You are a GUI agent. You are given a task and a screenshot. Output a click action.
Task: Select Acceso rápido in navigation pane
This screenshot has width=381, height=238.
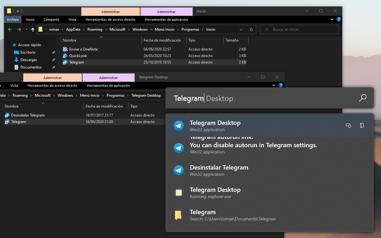(29, 45)
